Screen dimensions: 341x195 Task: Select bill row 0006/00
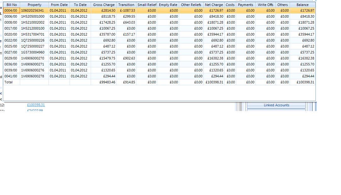(x=159, y=16)
